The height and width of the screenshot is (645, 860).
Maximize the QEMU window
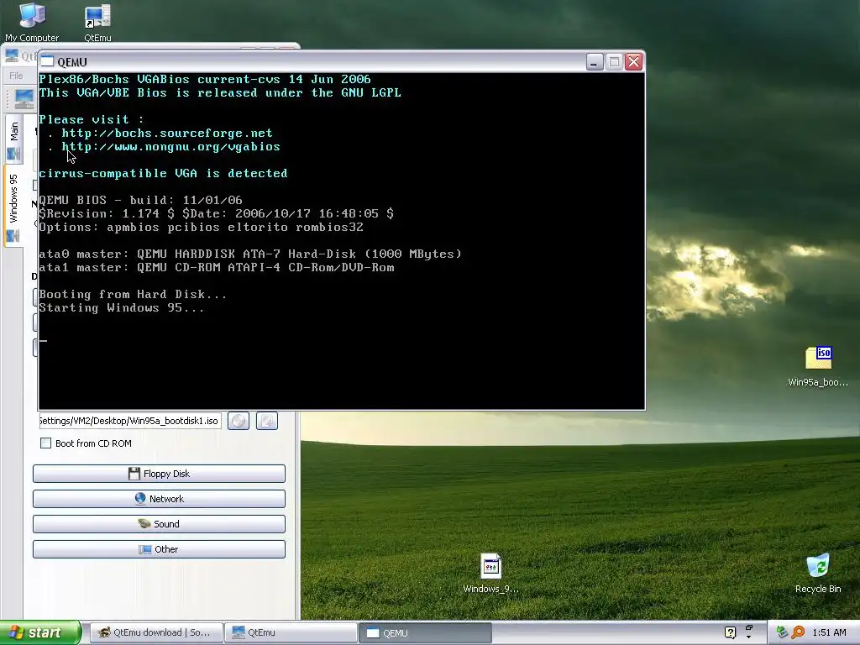click(x=614, y=62)
